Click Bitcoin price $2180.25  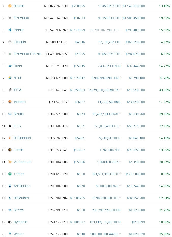pos(78,6)
